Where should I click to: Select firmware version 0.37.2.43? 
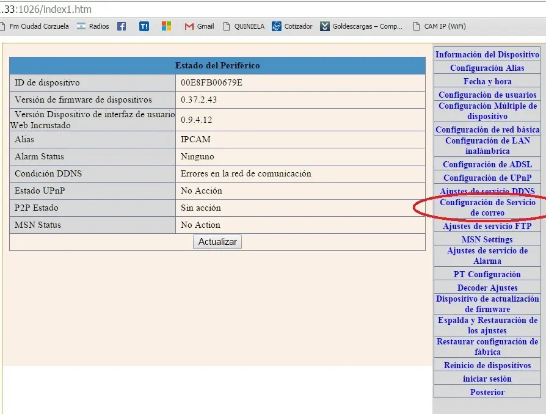tap(198, 100)
